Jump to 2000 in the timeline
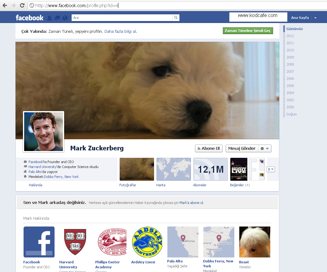This screenshot has height=272, width=327. coord(290,107)
